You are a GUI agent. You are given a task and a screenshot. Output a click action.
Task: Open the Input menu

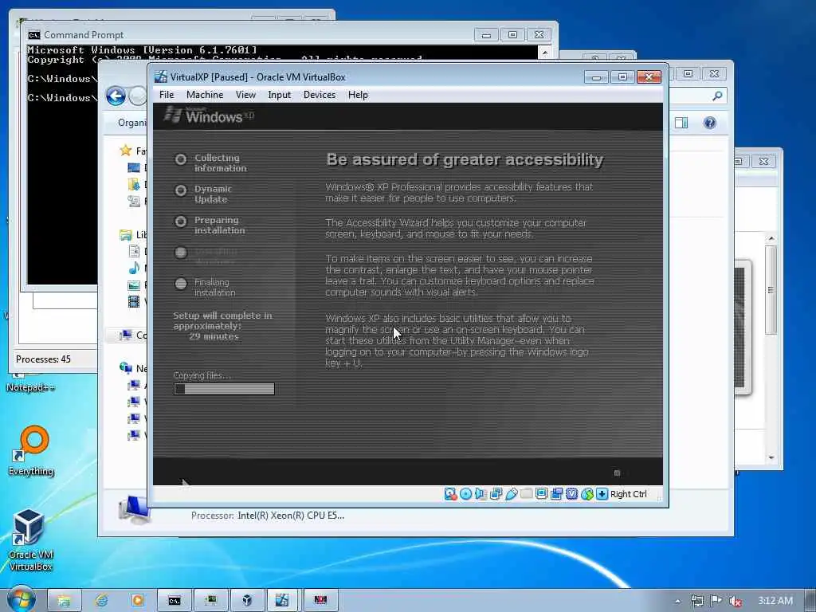coord(280,95)
